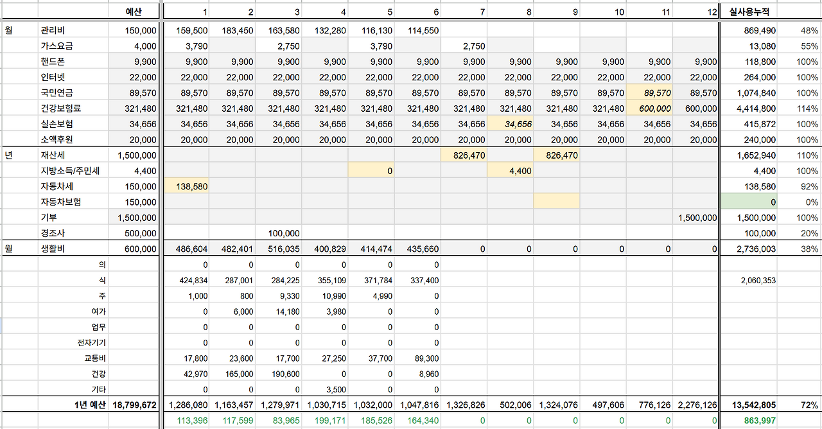Select the 114,550 관리비 June cell
Screen dimensions: 822x429
[417, 30]
